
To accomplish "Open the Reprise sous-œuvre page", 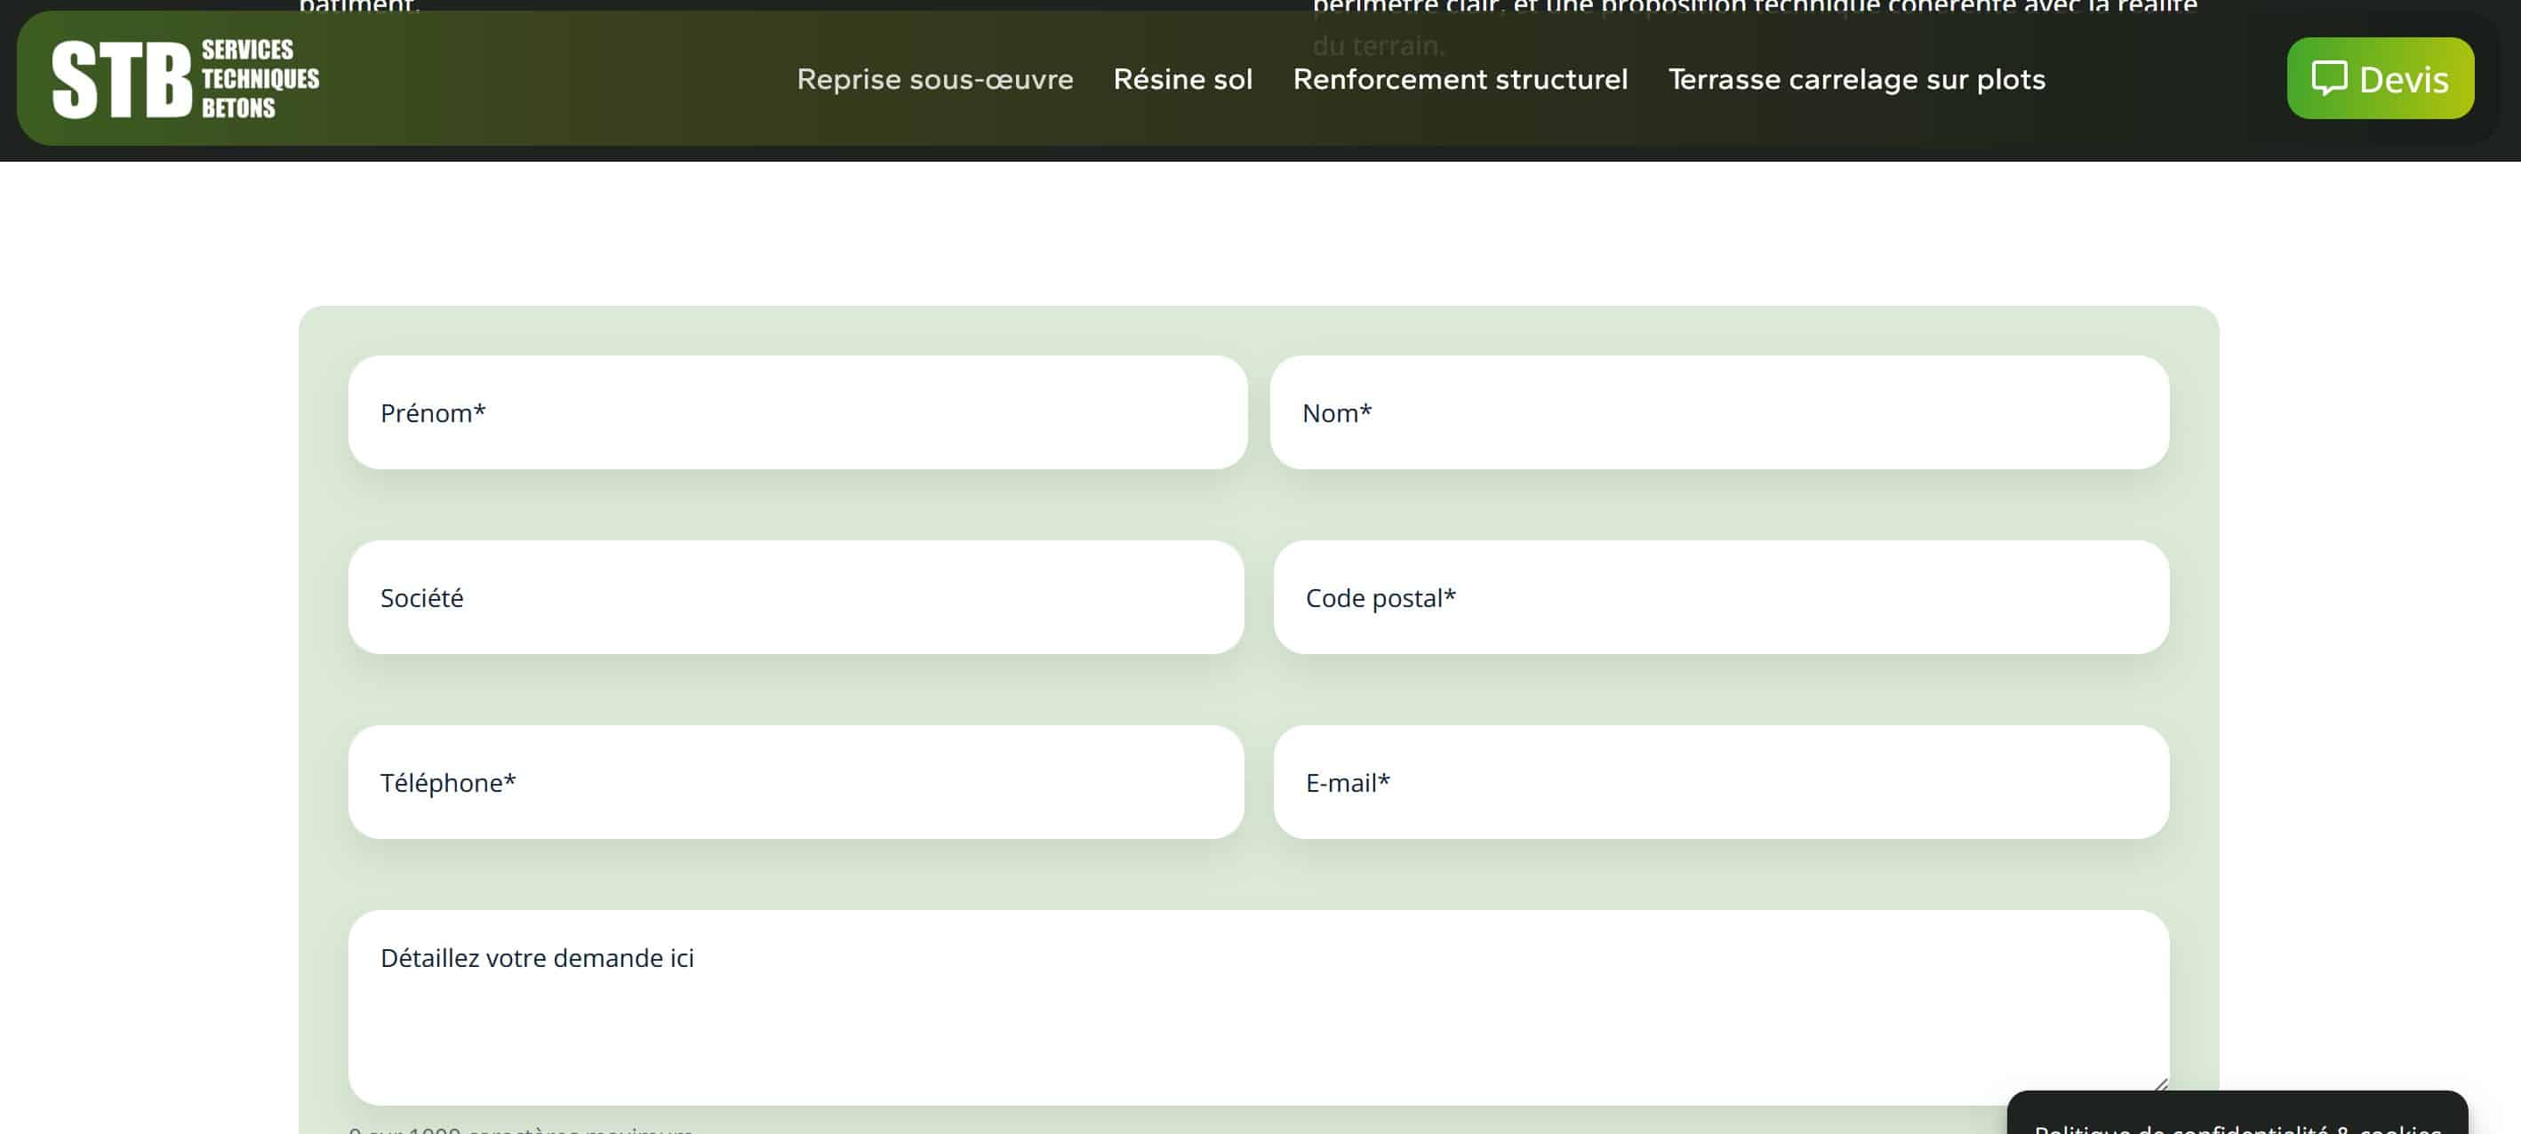I will tap(934, 79).
